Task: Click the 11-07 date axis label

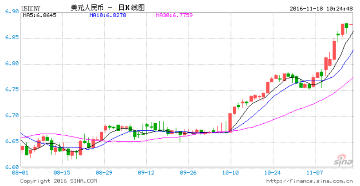Action: tap(315, 173)
